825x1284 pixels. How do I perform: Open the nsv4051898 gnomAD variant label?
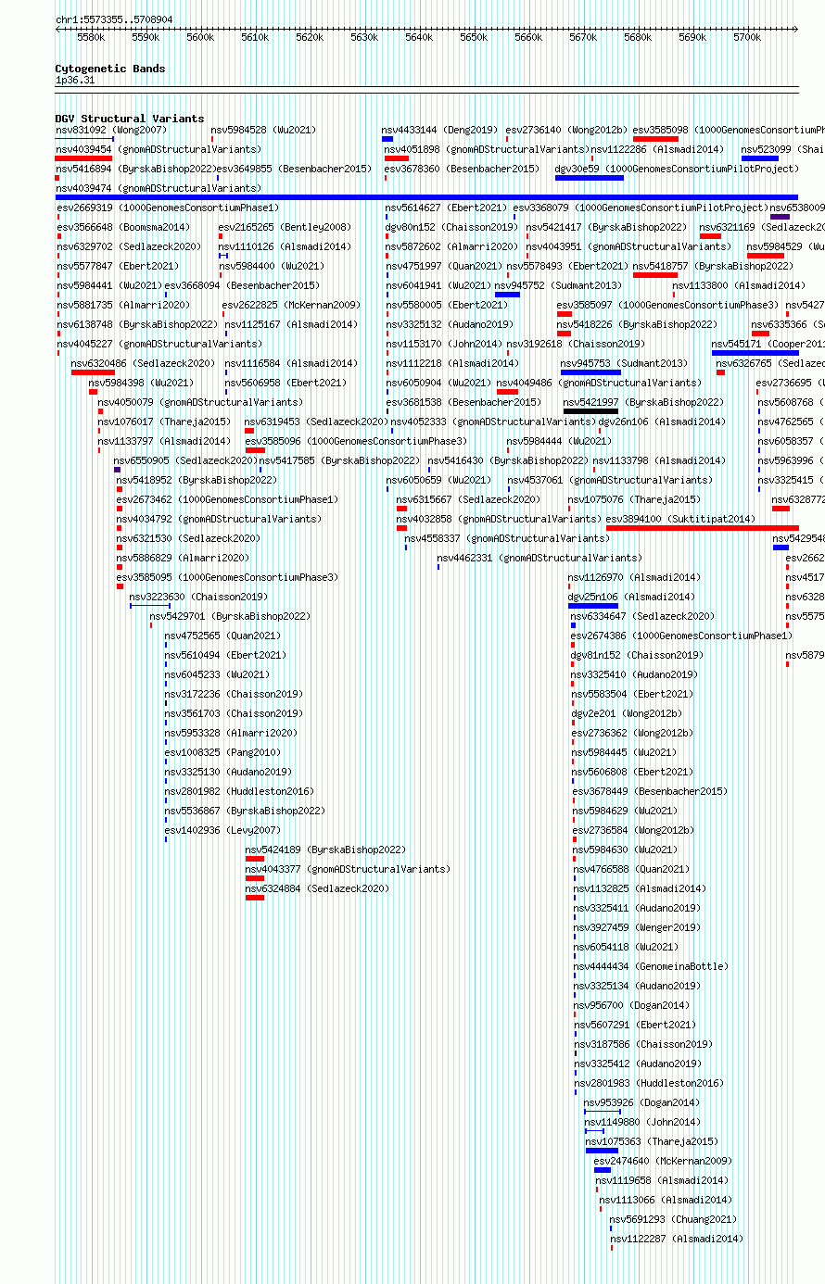(486, 150)
